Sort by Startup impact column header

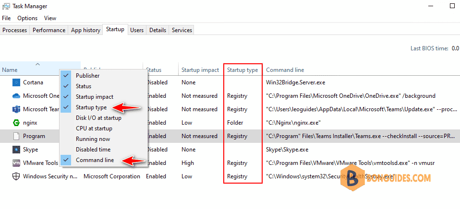tap(200, 70)
